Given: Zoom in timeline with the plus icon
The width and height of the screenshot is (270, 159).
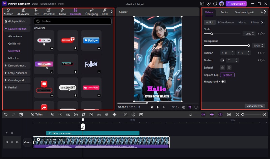Looking at the screenshot, I should [264, 114].
